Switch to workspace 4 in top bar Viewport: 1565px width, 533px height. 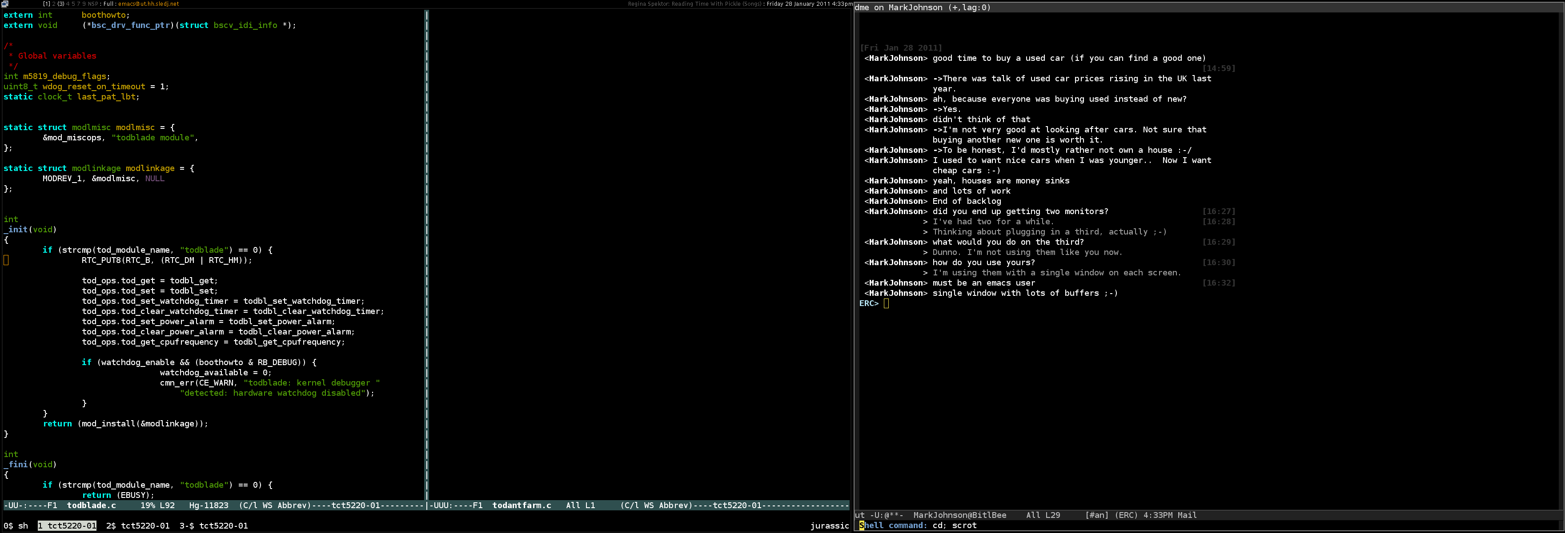click(x=68, y=4)
